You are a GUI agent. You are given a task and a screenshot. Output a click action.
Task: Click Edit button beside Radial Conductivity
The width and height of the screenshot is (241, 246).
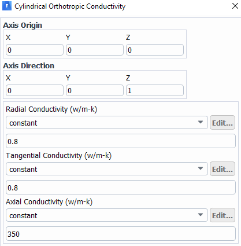(223, 123)
